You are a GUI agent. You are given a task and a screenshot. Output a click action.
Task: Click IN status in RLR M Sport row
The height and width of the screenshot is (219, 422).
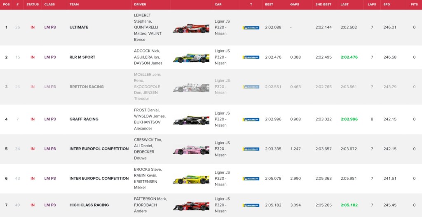33,57
